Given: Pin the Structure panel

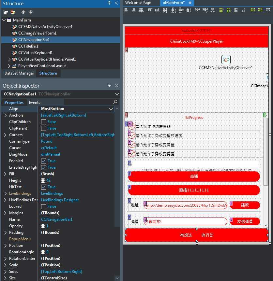Looking at the screenshot, I should click(x=109, y=3).
